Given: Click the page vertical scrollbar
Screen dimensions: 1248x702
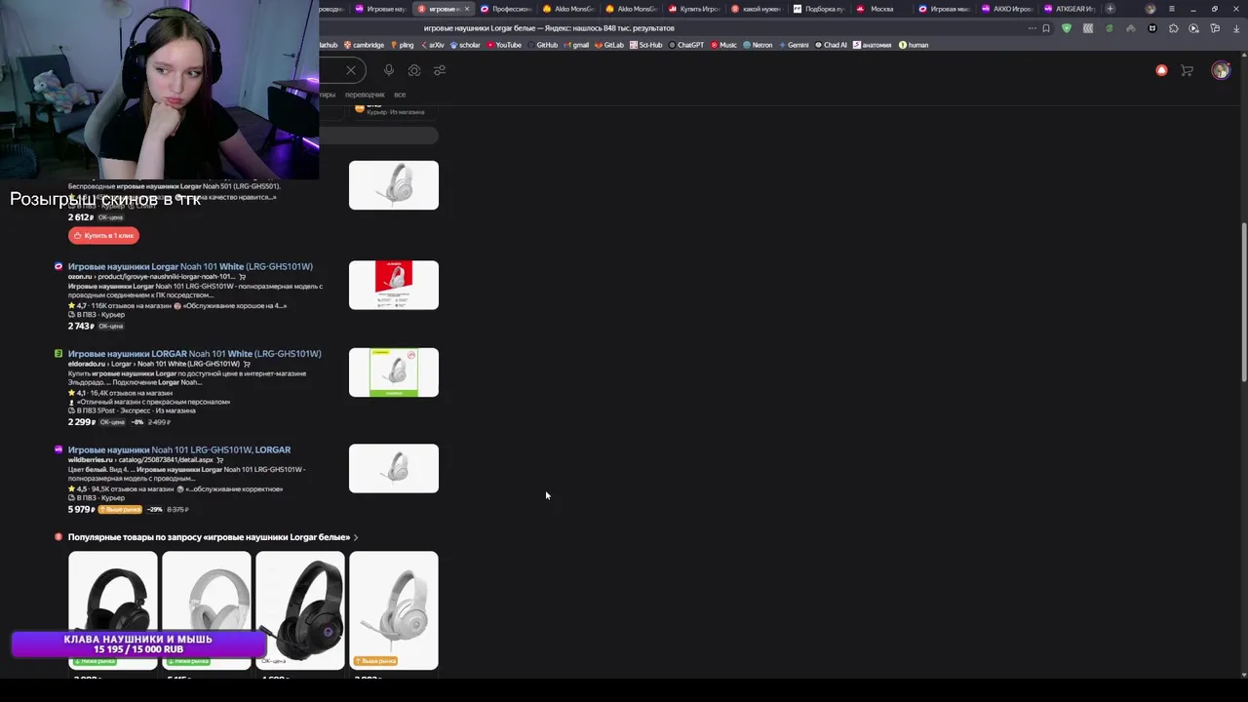Looking at the screenshot, I should [x=1243, y=302].
